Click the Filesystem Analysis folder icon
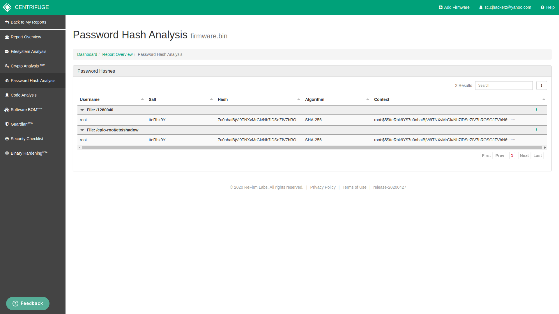559x314 pixels. pos(7,51)
